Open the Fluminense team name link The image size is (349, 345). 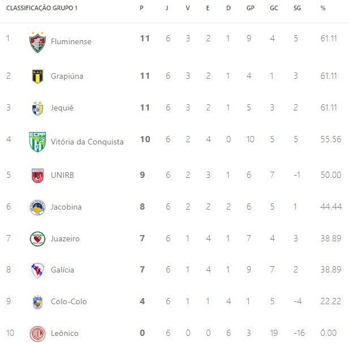71,41
